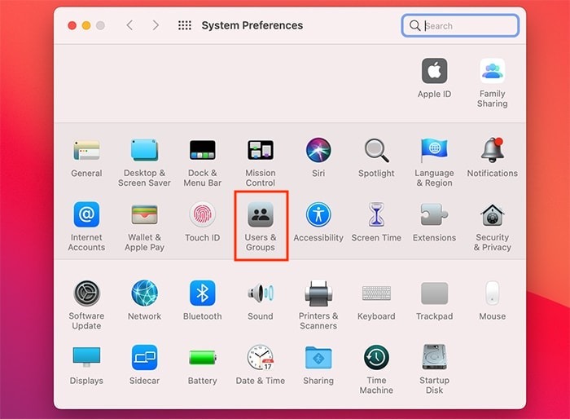Click the magnifier icon in Search field

pos(414,25)
